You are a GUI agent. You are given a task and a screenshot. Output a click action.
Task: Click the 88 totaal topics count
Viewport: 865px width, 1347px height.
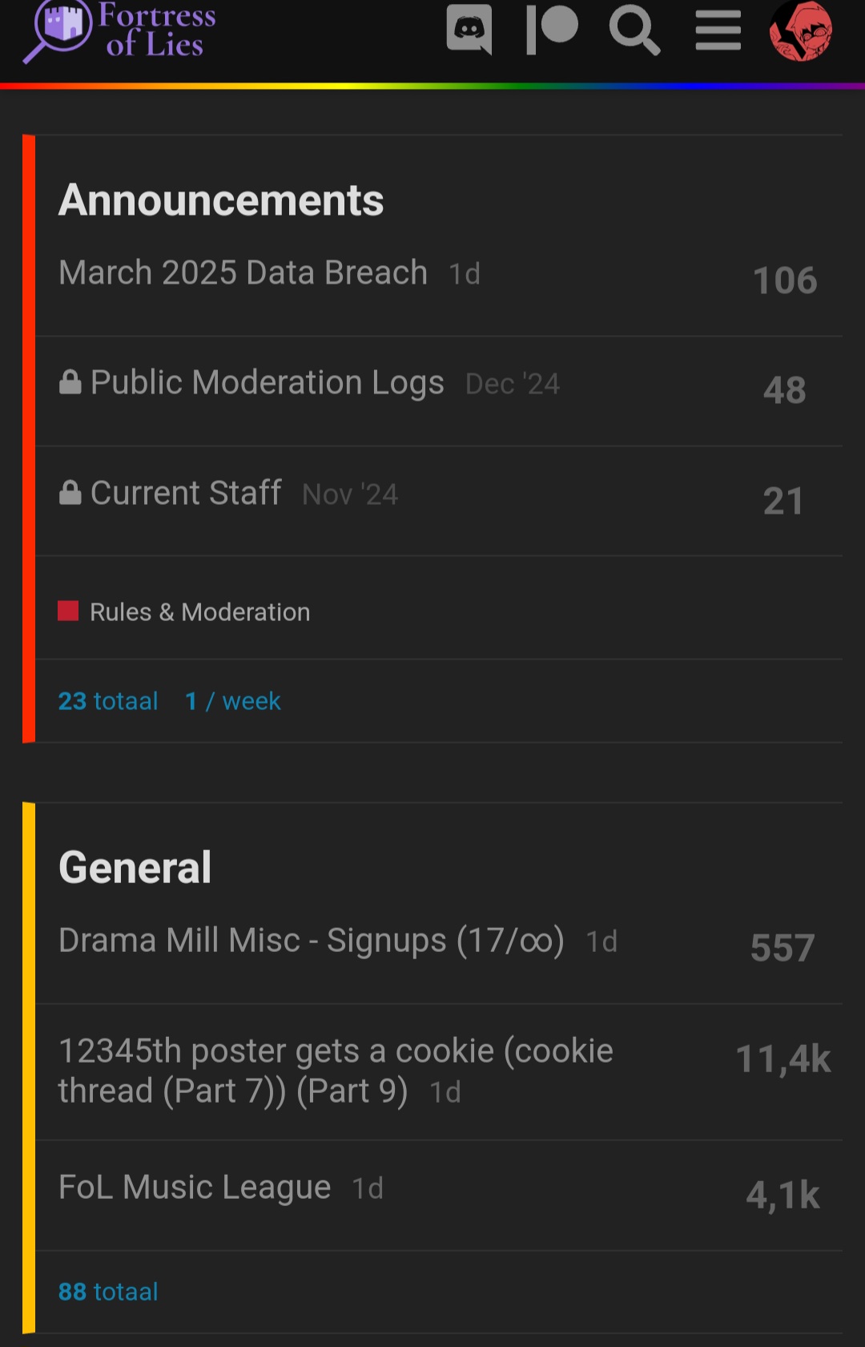[x=108, y=1292]
